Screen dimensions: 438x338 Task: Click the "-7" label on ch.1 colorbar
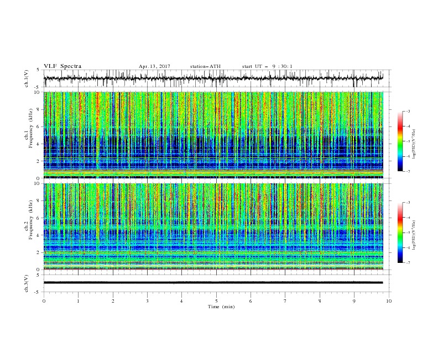click(x=408, y=171)
